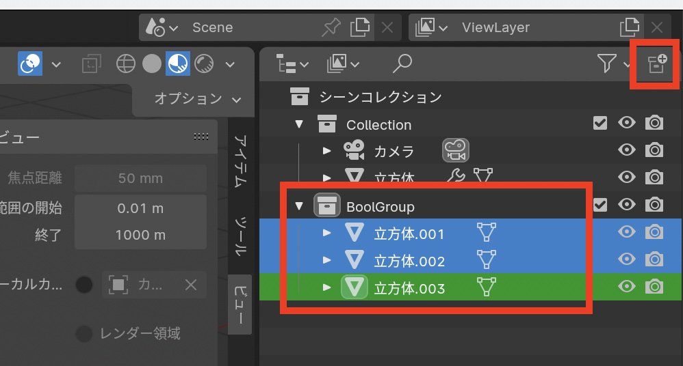Expand the カメラ object tree arrow
The image size is (683, 366).
pos(327,151)
